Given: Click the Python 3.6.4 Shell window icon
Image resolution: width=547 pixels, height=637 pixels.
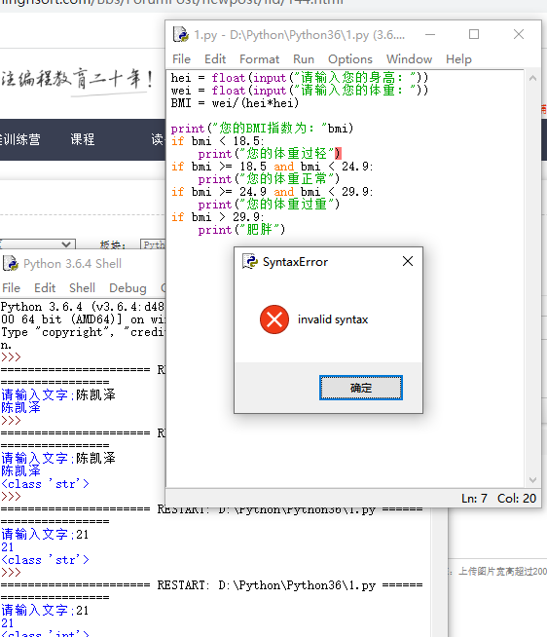Looking at the screenshot, I should tap(11, 263).
